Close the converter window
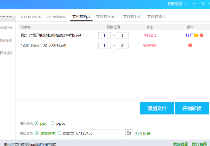The width and height of the screenshot is (210, 146). (x=208, y=4)
